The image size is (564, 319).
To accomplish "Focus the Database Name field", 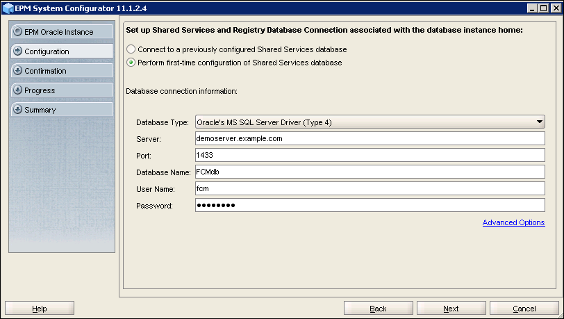I will [370, 172].
